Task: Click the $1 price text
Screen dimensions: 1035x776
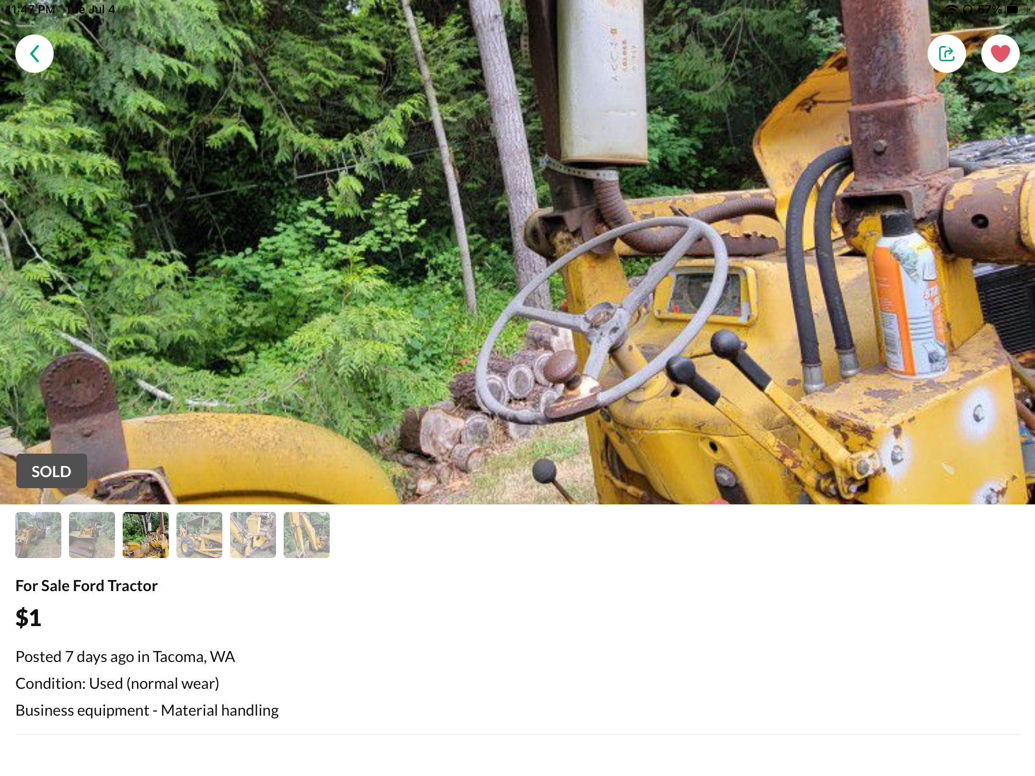Action: (28, 617)
